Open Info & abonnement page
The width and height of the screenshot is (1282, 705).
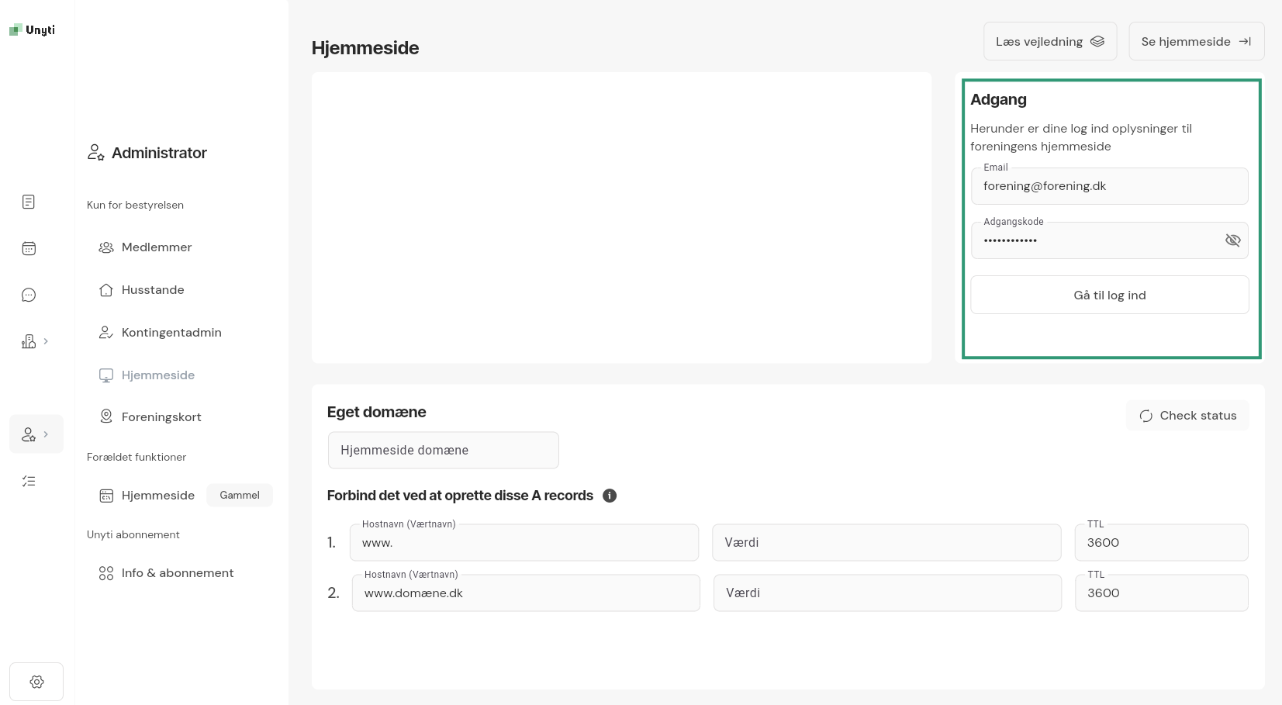pos(177,573)
